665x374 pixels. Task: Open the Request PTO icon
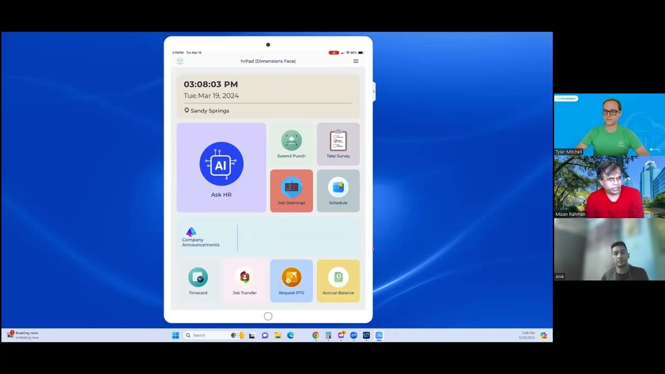click(x=291, y=279)
